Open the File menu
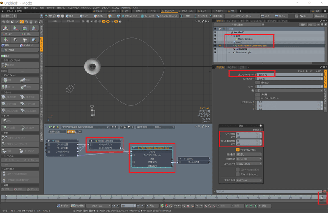Image resolution: width=328 pixels, height=213 pixels. pyautogui.click(x=5, y=7)
